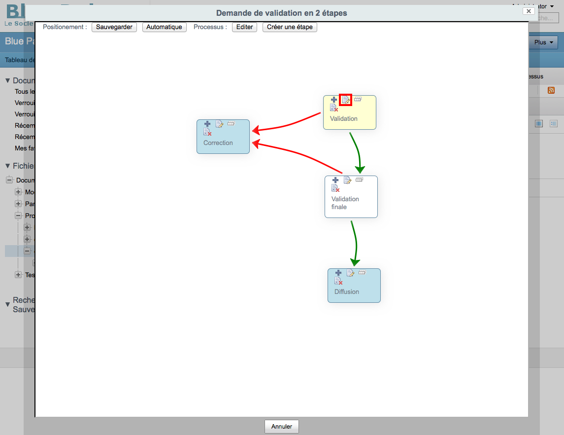Open the Tableau de menu in background page
The height and width of the screenshot is (435, 564).
point(20,60)
